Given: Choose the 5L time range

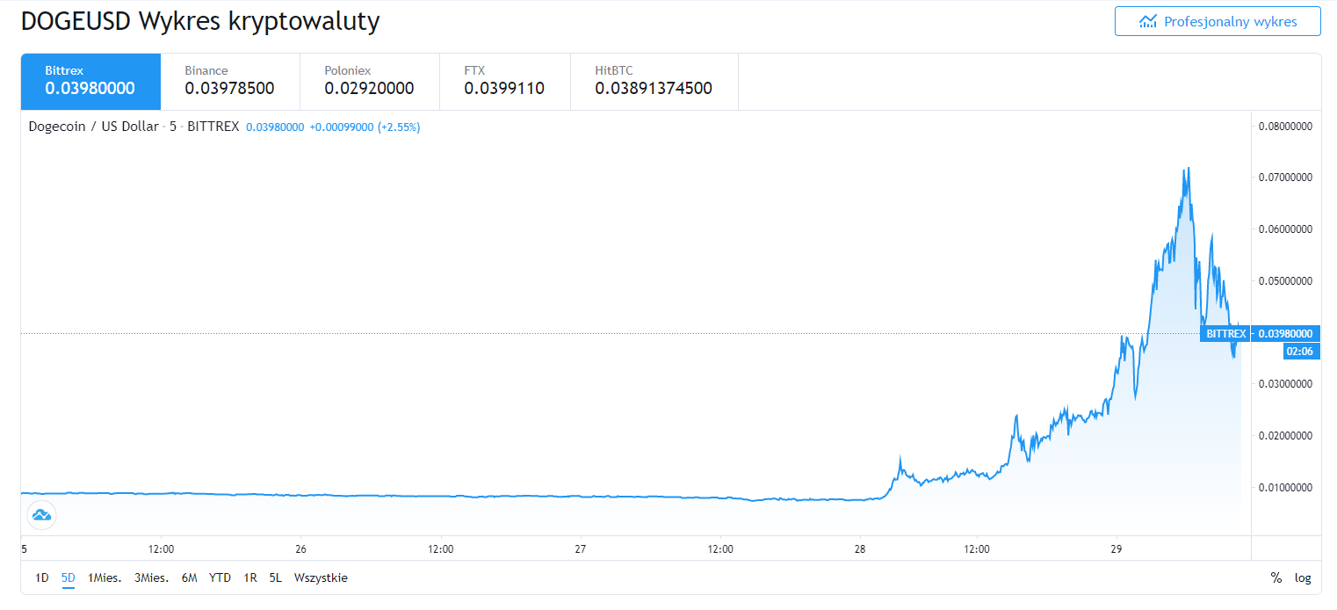Looking at the screenshot, I should click(276, 577).
